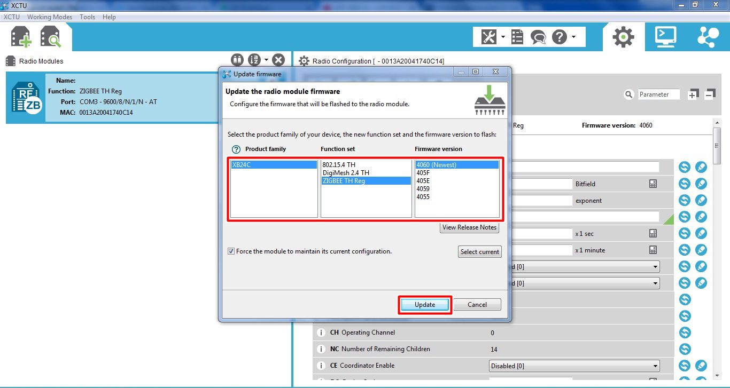
Task: Open the Working Modes menu
Action: (x=50, y=17)
